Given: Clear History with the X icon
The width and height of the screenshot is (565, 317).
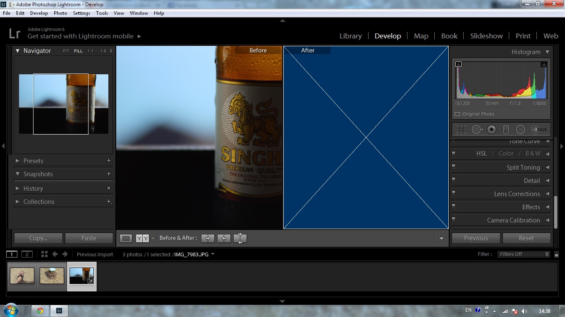Looking at the screenshot, I should pyautogui.click(x=109, y=188).
